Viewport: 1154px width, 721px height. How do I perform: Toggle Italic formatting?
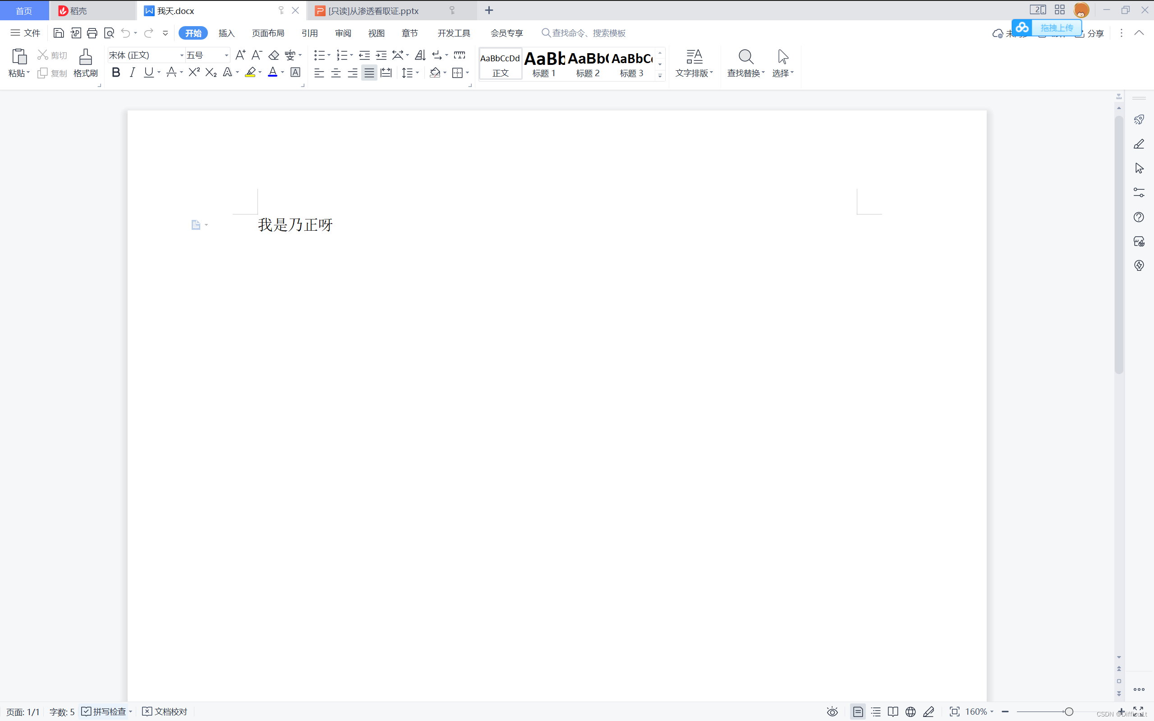pos(132,72)
